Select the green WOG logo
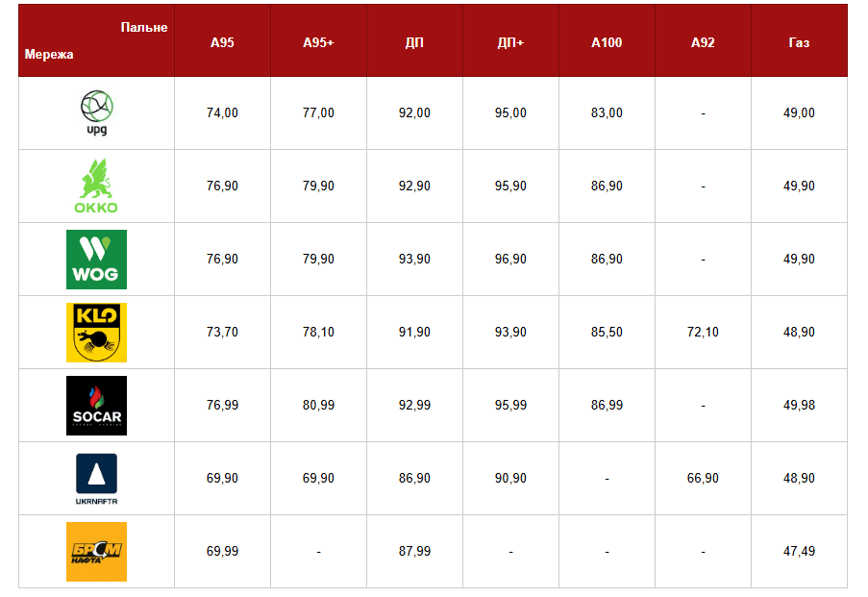Viewport: 868px width, 597px height. (96, 260)
